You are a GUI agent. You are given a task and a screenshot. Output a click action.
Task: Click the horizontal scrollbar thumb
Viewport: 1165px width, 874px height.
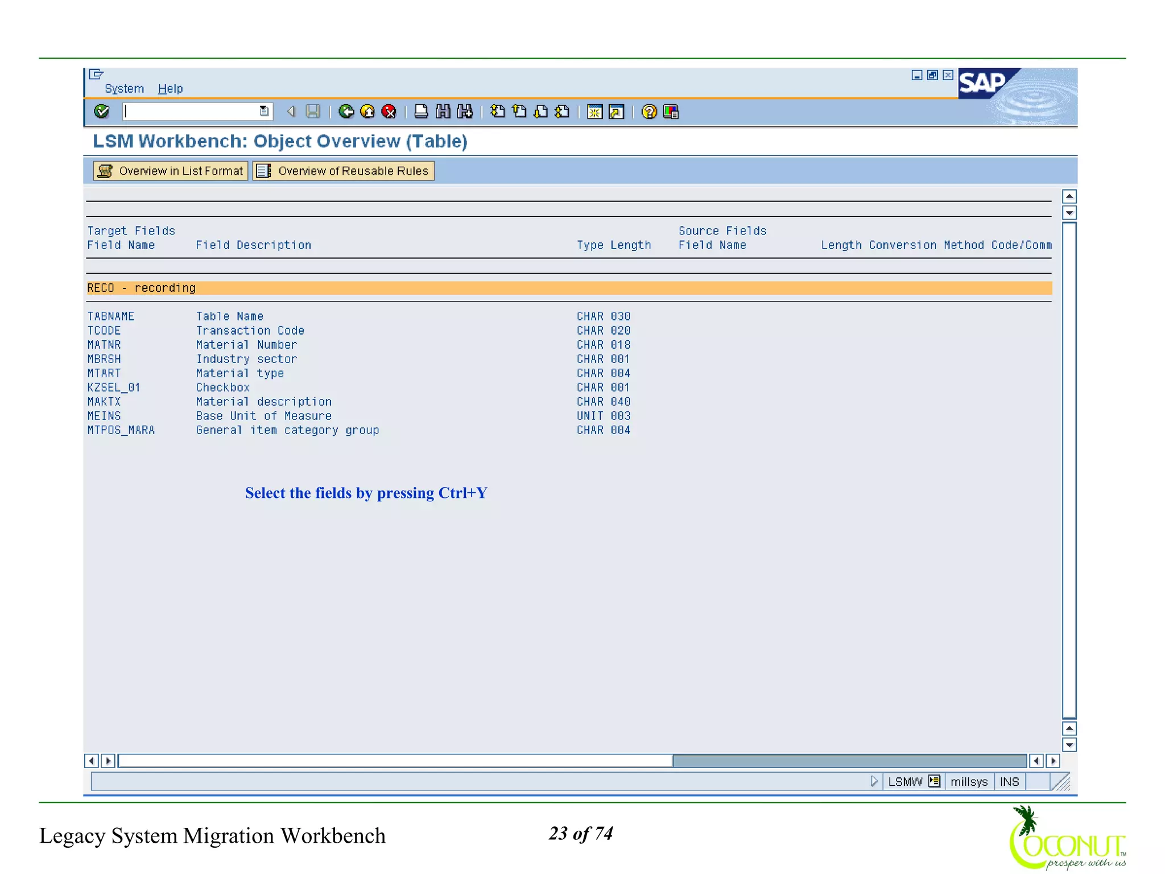tap(395, 761)
